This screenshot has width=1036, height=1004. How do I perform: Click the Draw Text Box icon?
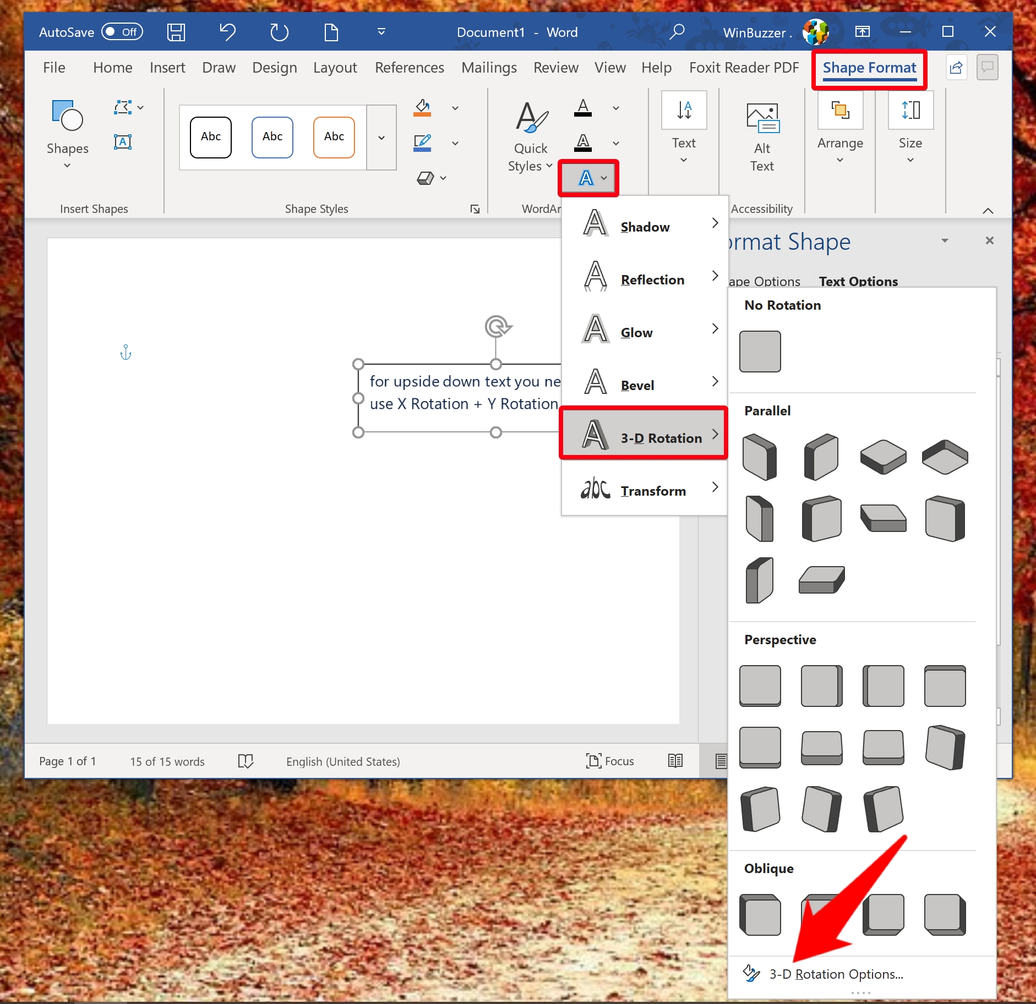[x=122, y=142]
